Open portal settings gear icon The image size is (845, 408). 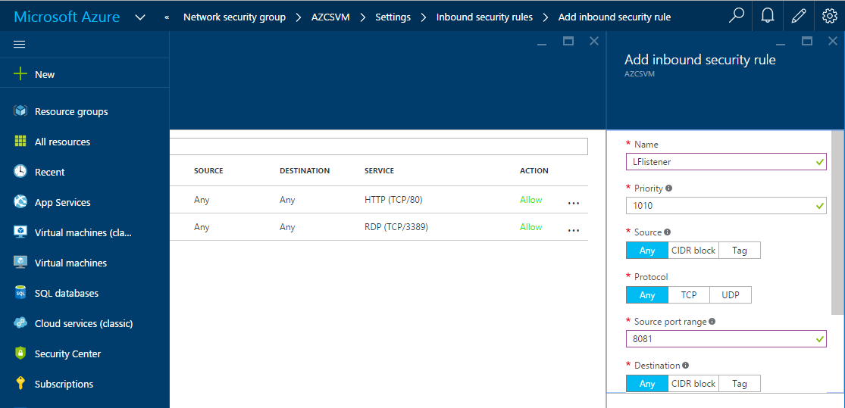pos(829,16)
